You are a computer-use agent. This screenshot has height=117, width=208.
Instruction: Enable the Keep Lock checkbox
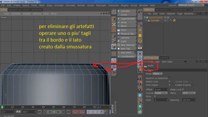pyautogui.click(x=183, y=89)
